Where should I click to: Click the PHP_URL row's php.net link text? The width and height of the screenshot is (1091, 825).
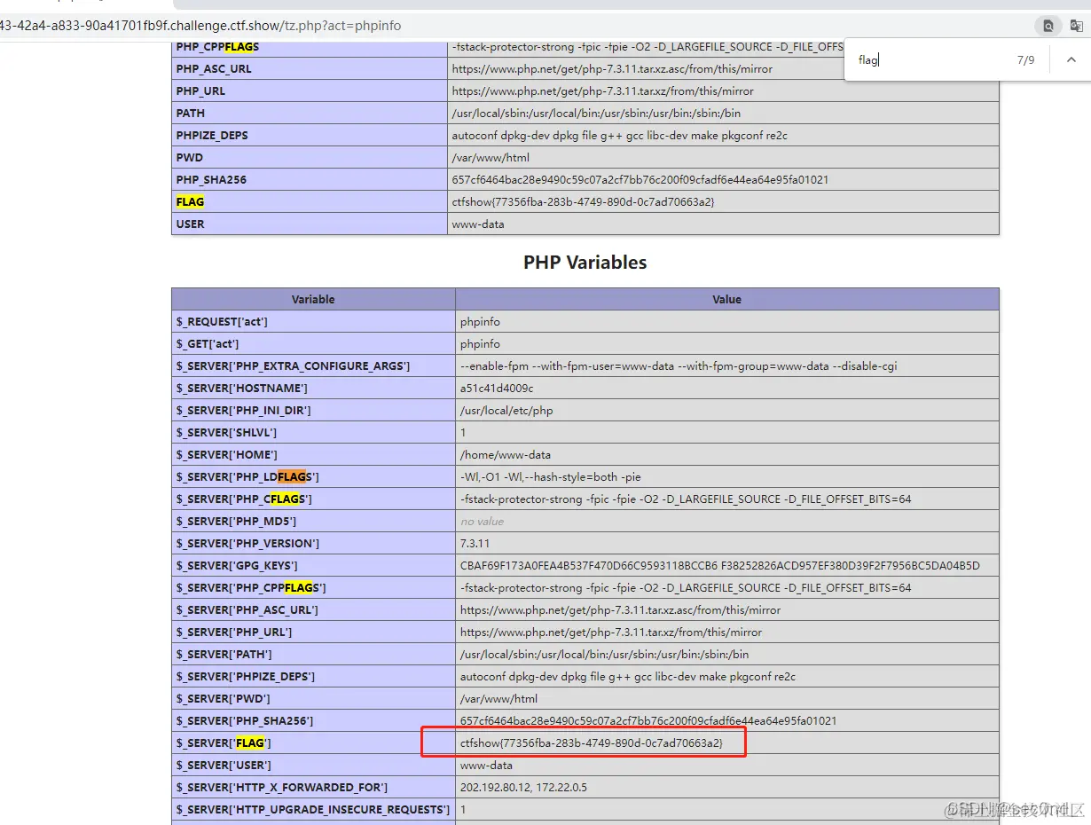[602, 90]
